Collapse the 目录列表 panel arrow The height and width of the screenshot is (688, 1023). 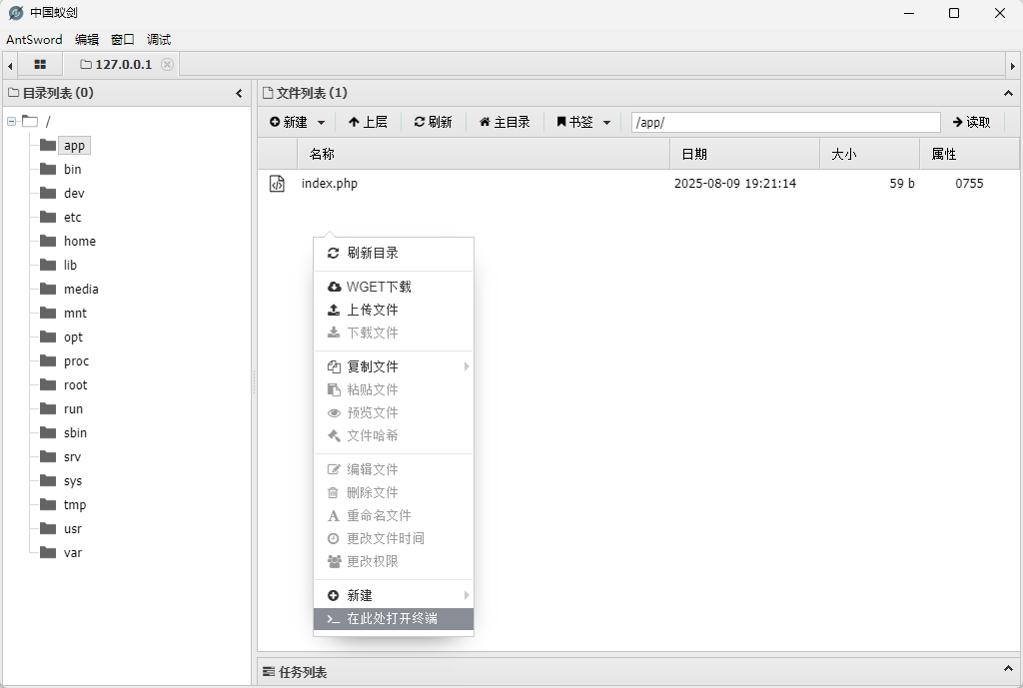(x=239, y=94)
